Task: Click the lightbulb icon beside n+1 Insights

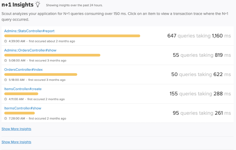Action: [x=38, y=4]
